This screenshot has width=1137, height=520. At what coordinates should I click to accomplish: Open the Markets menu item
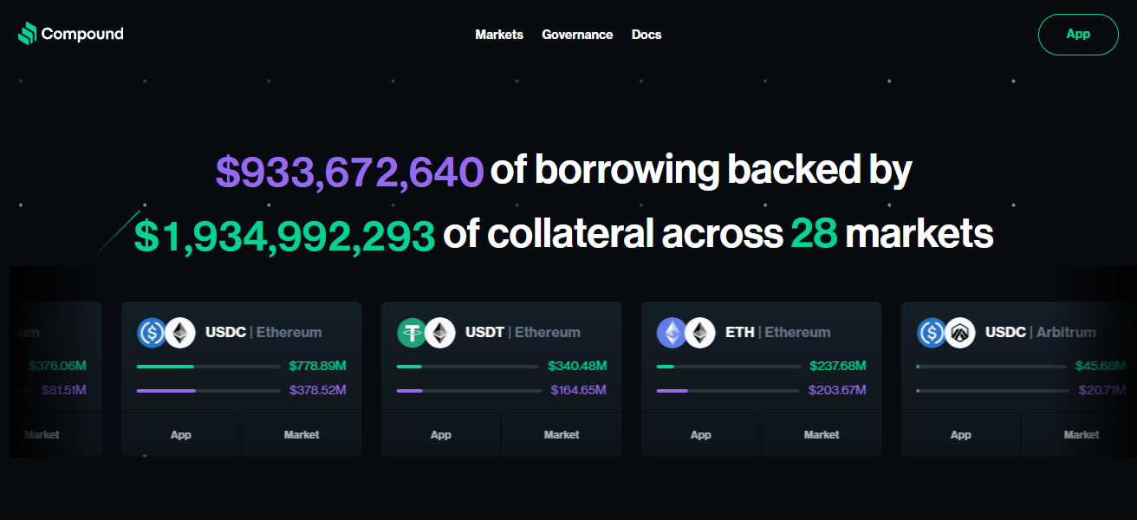click(499, 35)
